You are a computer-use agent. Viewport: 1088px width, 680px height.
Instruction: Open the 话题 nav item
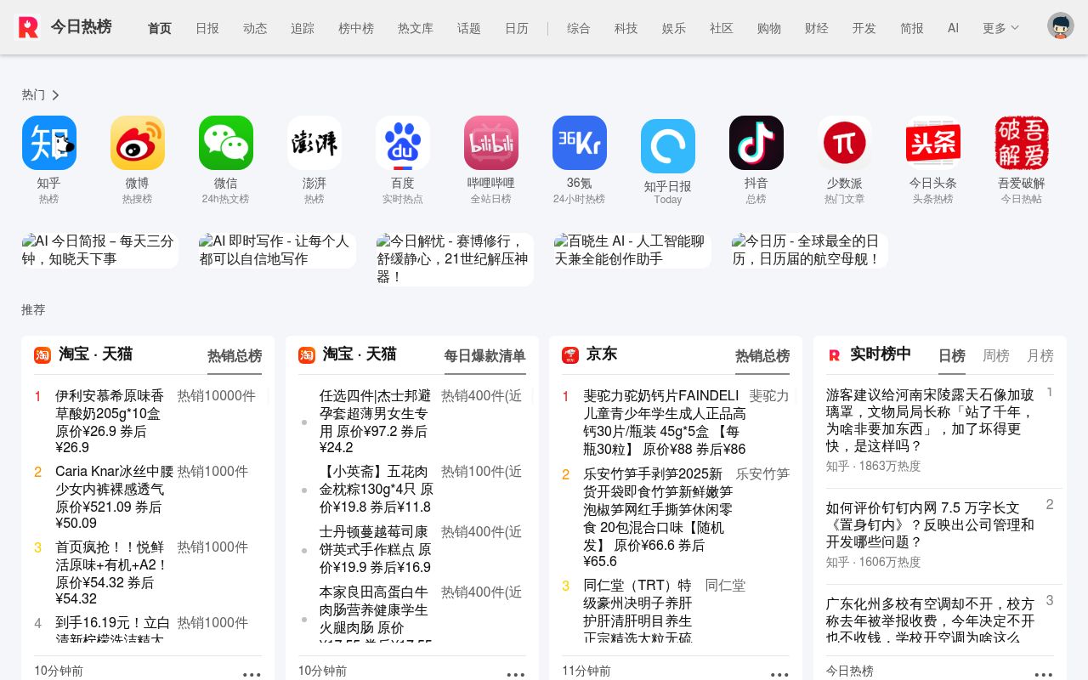[x=469, y=28]
